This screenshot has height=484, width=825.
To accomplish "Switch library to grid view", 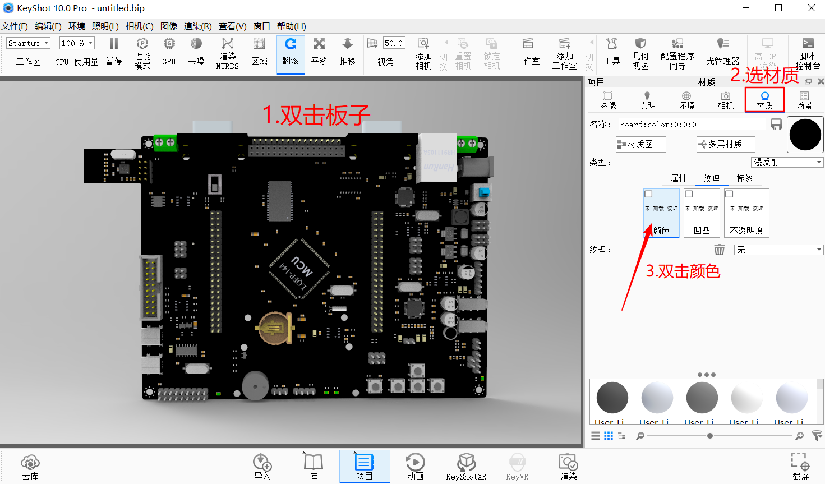I will tap(609, 436).
